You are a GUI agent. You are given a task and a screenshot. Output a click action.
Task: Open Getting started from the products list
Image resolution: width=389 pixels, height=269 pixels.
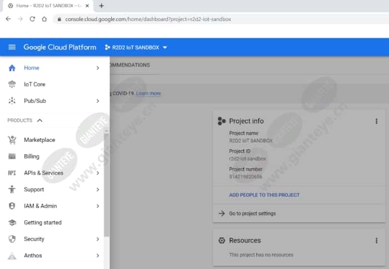click(43, 222)
